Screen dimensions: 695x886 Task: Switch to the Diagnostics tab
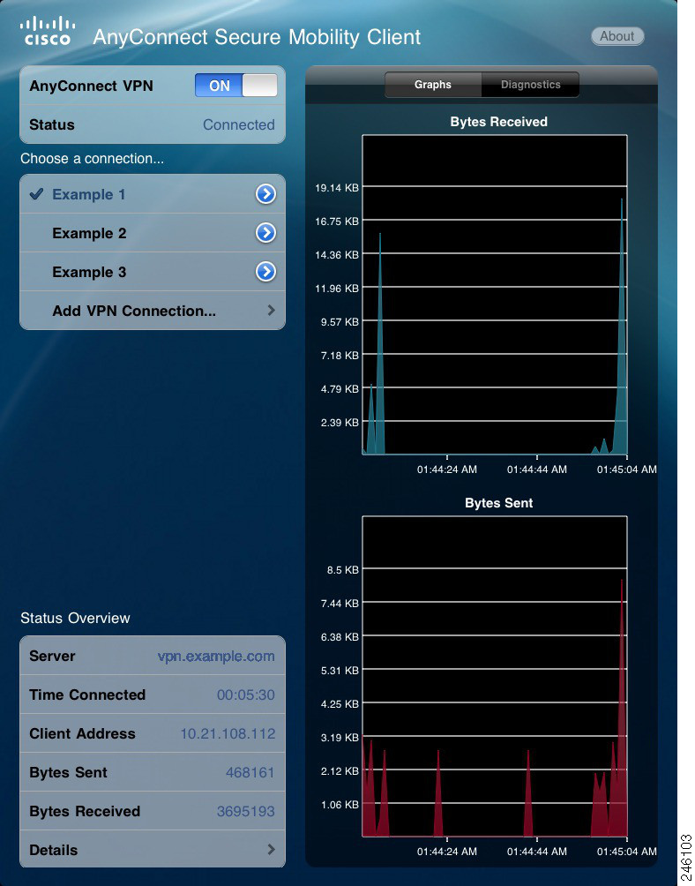(x=530, y=85)
